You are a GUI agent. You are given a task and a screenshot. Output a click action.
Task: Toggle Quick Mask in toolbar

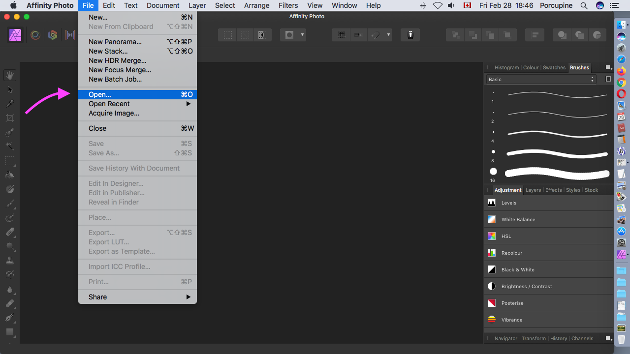pos(289,35)
